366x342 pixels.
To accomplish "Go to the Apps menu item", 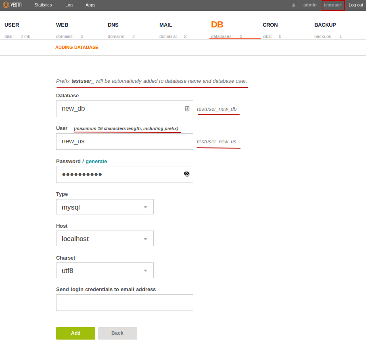I will click(90, 5).
